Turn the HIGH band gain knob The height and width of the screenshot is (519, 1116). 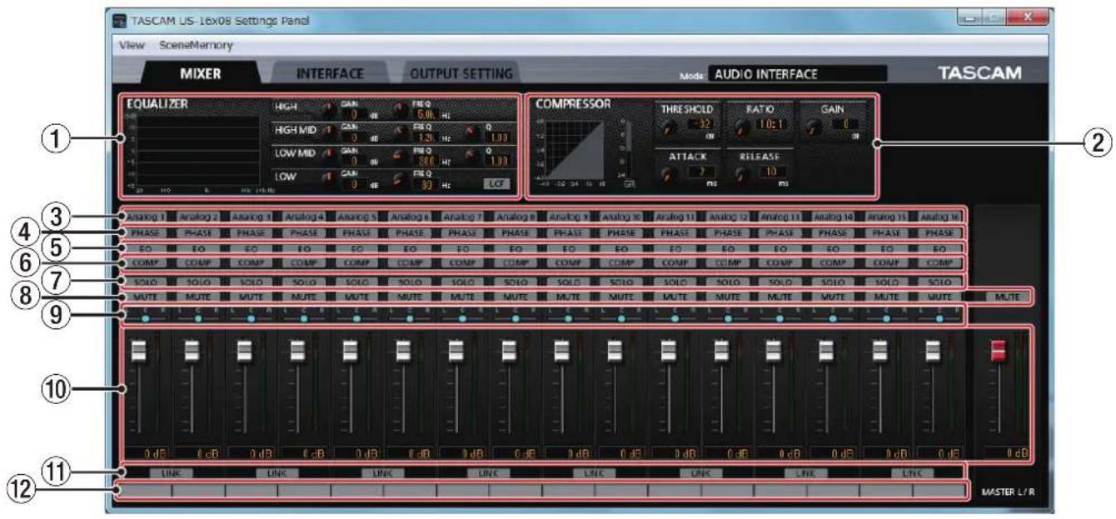329,108
